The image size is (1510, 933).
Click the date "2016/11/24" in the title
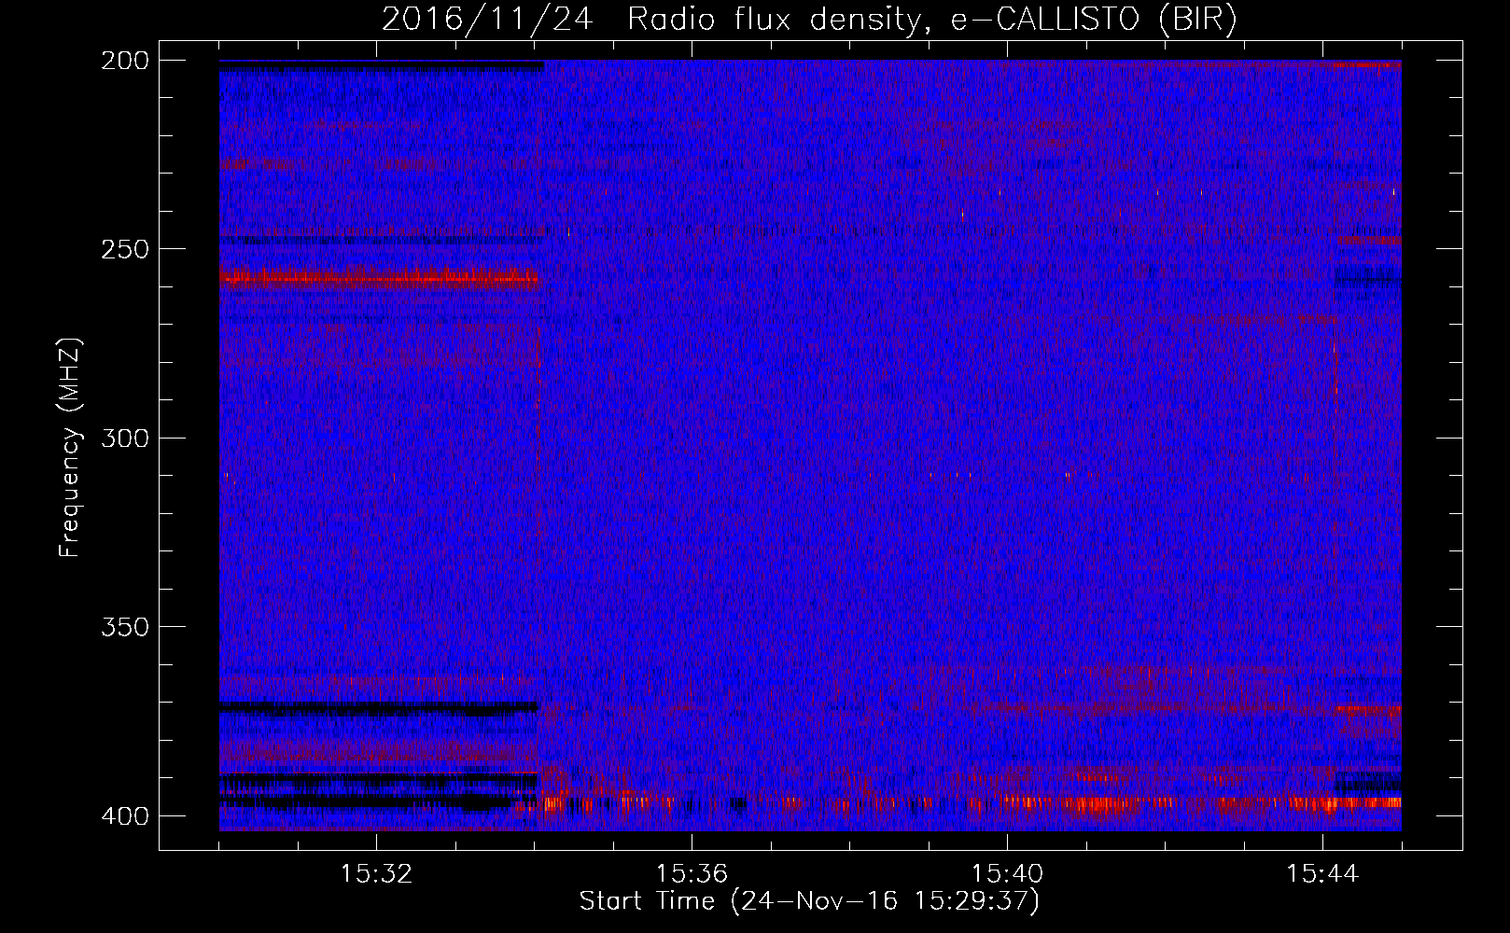pos(486,20)
